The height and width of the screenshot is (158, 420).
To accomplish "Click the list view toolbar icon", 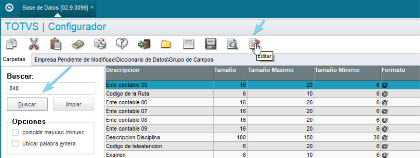I will (x=188, y=44).
